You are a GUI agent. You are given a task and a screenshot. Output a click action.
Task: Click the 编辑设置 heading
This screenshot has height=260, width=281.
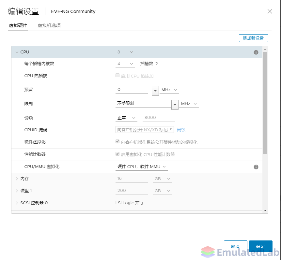(23, 11)
